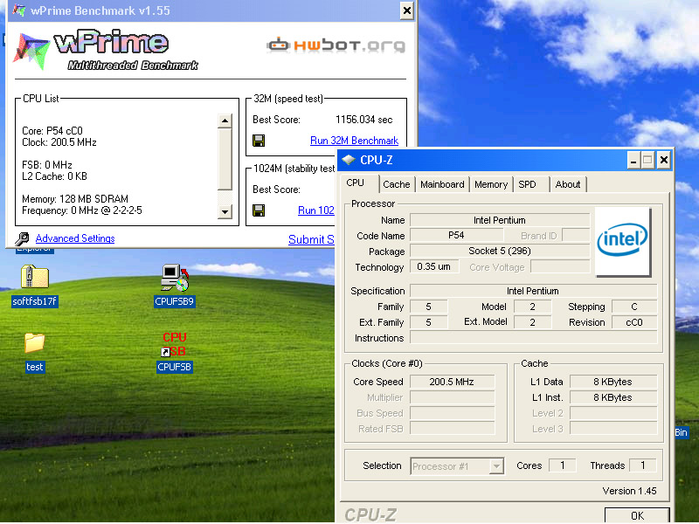Click the wPrime title bar icon
The height and width of the screenshot is (524, 699).
pyautogui.click(x=19, y=10)
